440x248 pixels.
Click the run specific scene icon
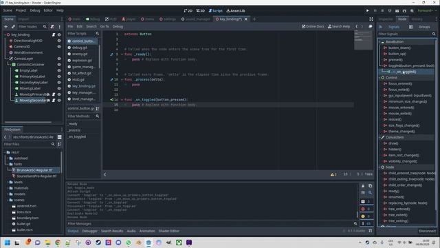pos(404,11)
